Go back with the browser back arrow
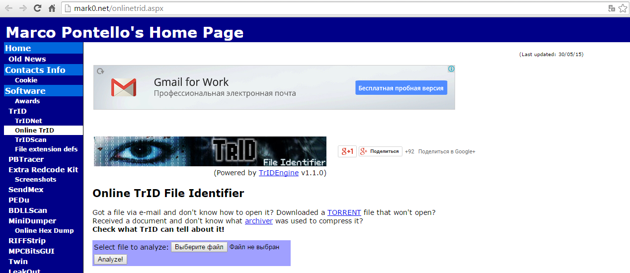Image resolution: width=630 pixels, height=273 pixels. pos(8,8)
